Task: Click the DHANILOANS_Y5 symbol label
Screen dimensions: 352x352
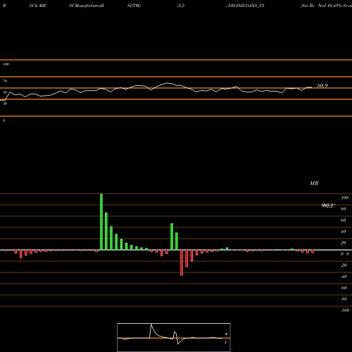Action: [x=246, y=6]
